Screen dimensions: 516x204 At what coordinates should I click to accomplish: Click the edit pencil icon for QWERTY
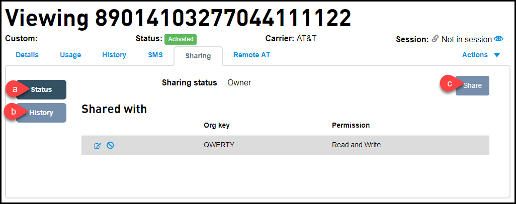click(x=98, y=145)
